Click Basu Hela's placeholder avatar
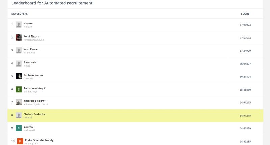This screenshot has width=270, height=145. (19, 63)
